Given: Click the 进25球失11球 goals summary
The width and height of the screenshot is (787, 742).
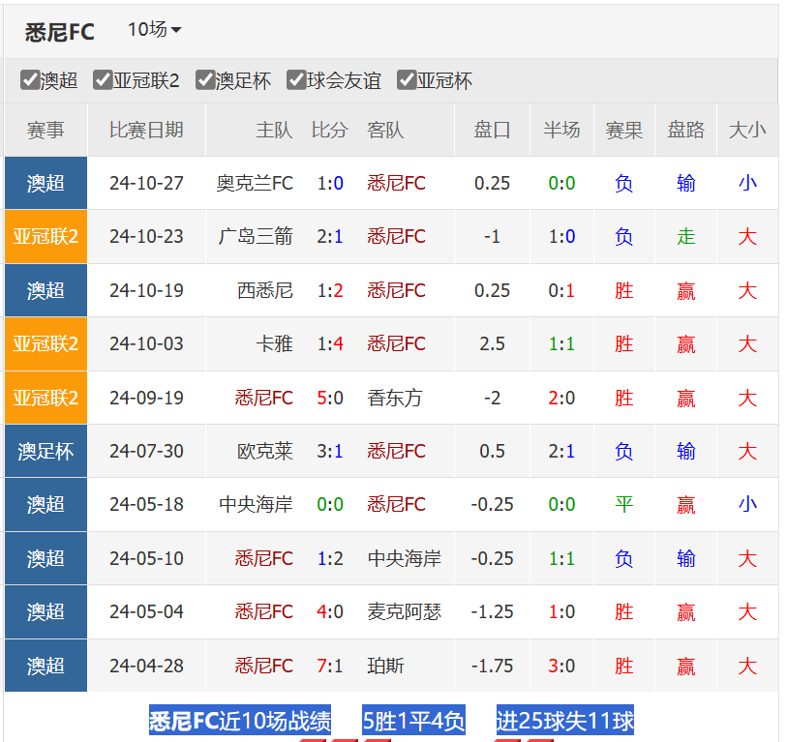Looking at the screenshot, I should click(565, 721).
